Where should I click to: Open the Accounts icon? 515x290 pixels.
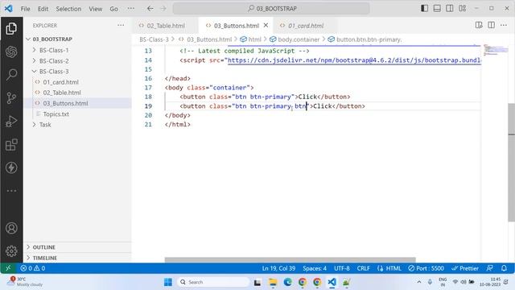click(11, 228)
